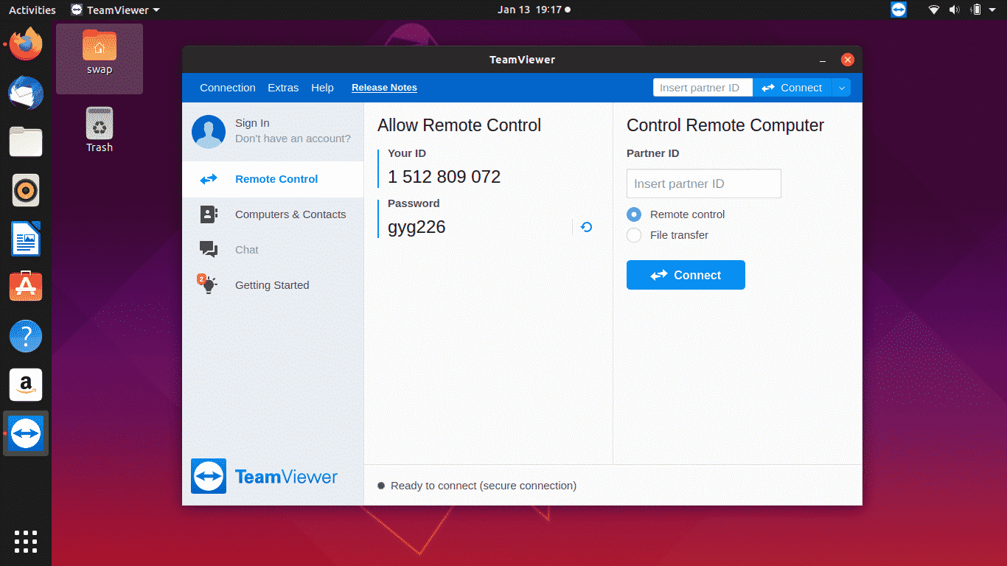Viewport: 1007px width, 566px height.
Task: Select the File transfer radio button
Action: click(634, 235)
